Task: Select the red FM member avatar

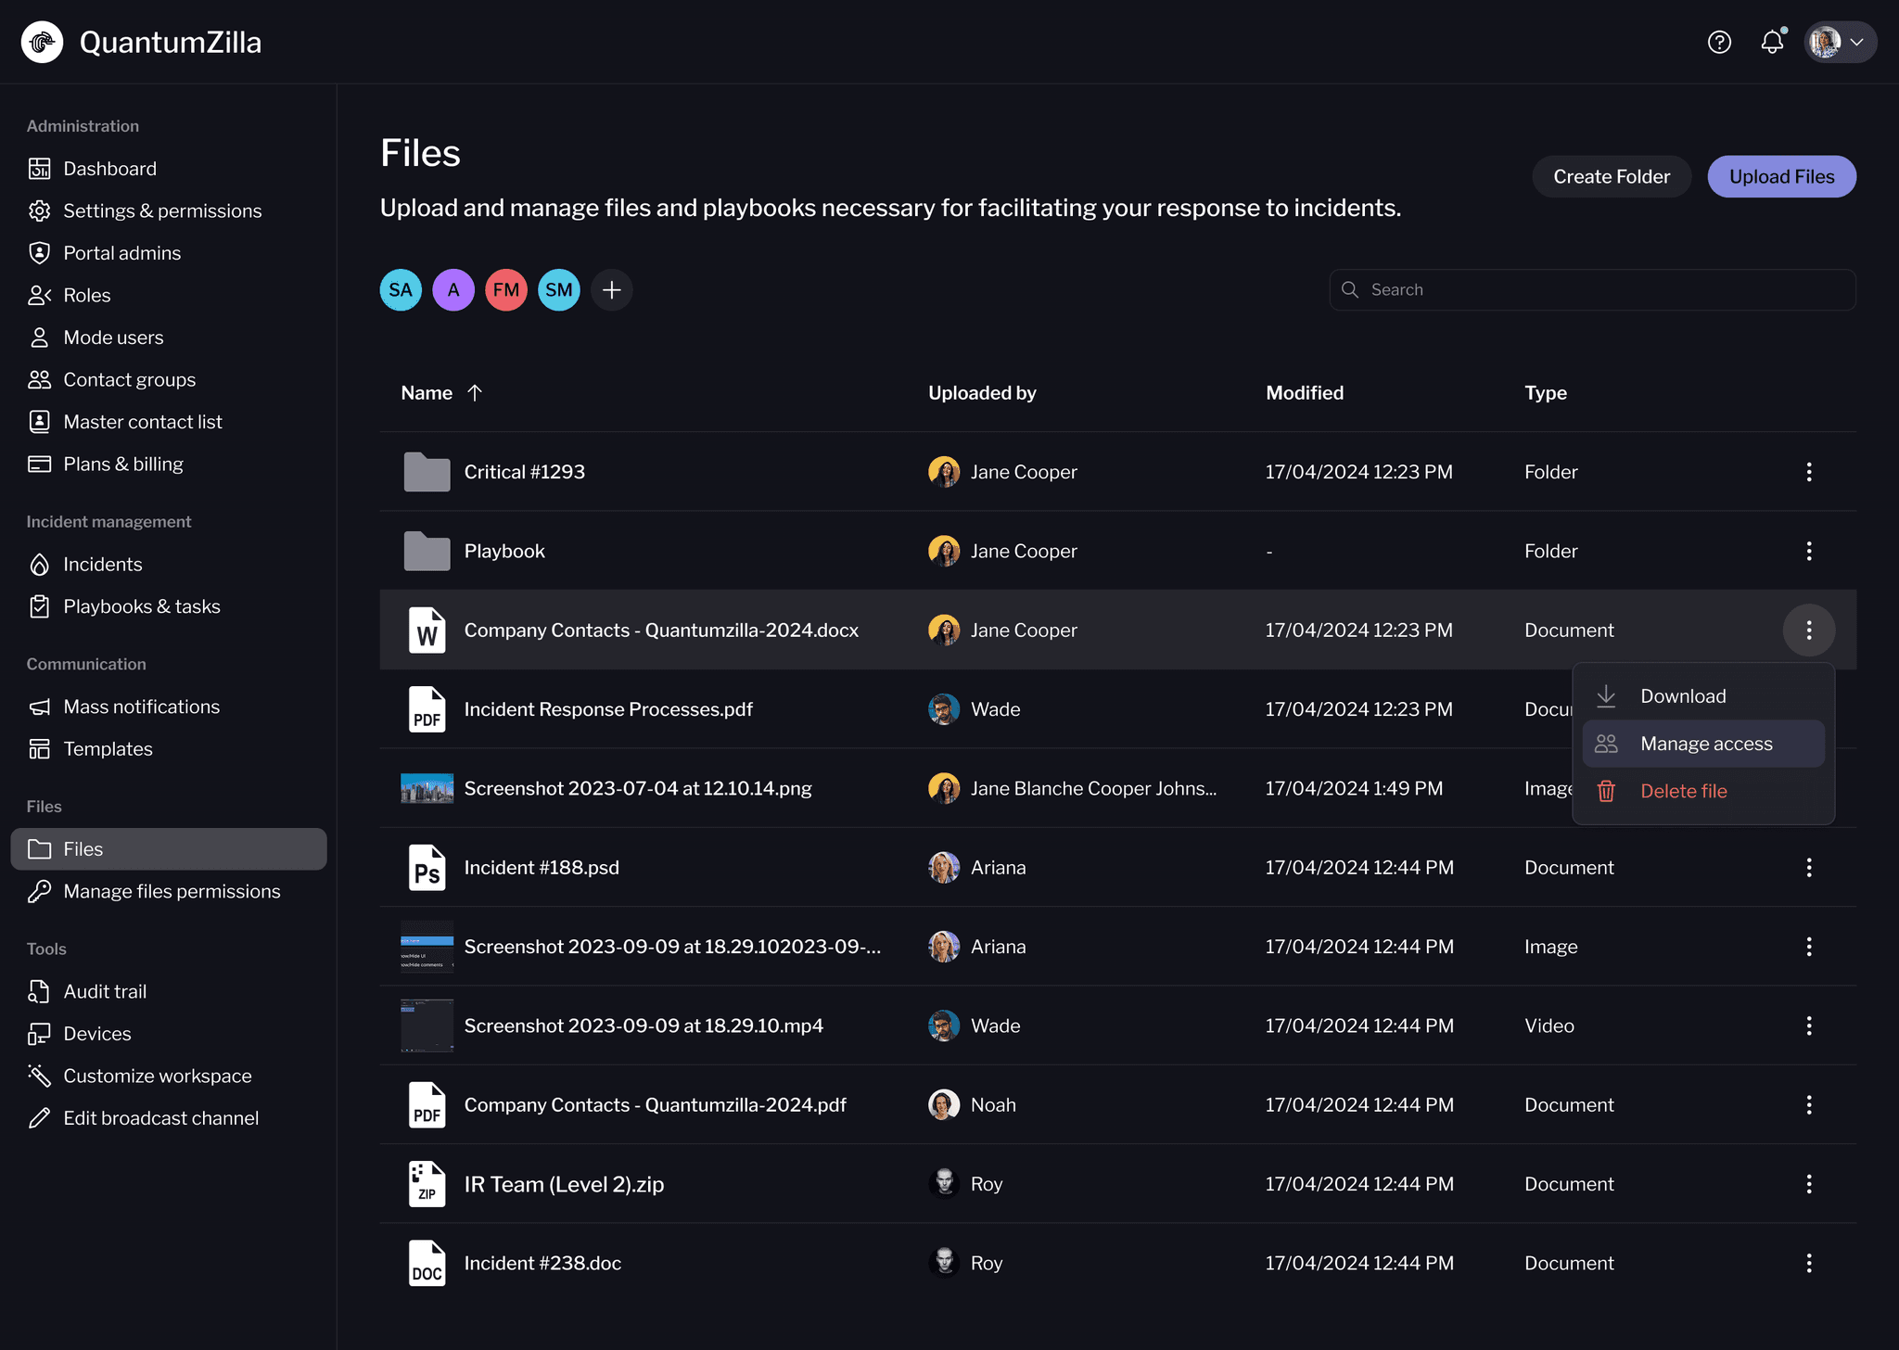Action: point(506,290)
